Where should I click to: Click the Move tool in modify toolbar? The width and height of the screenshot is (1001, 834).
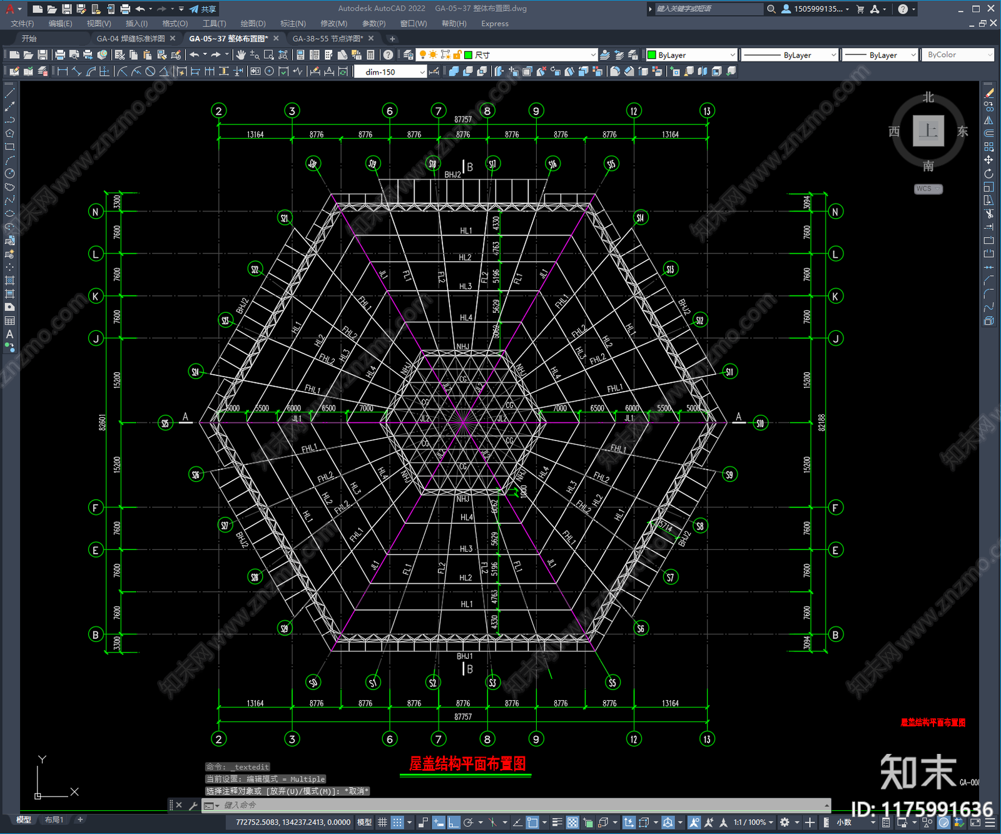988,160
